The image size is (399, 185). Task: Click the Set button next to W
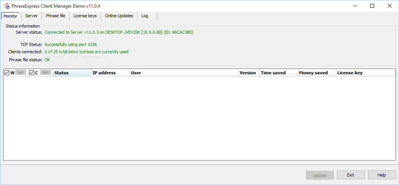[21, 72]
